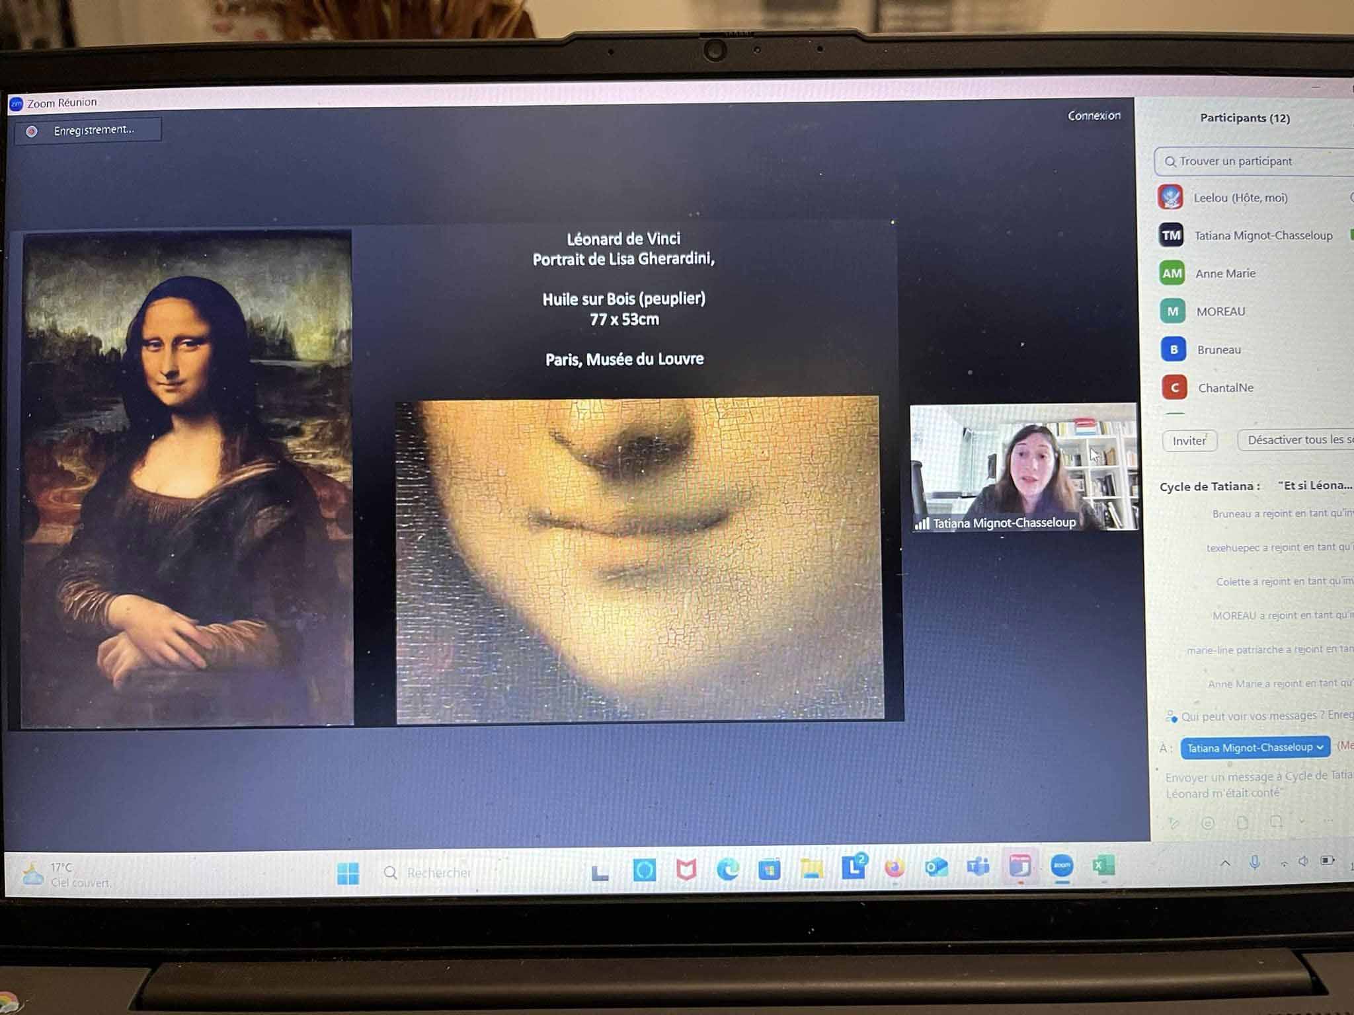
Task: Open Firefox from the taskbar
Action: [894, 866]
